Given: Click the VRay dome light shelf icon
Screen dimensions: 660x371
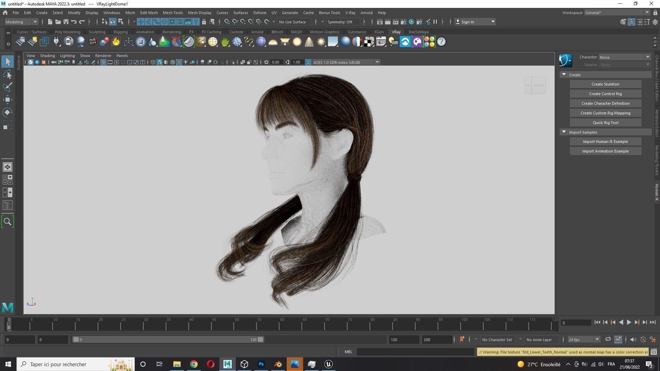Looking at the screenshot, I should (273, 42).
